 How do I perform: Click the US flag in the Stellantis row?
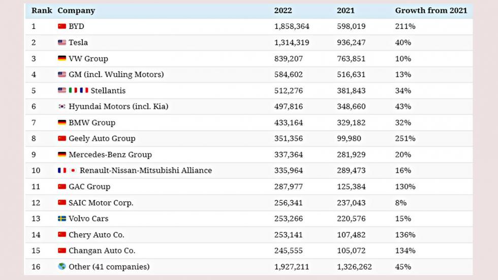pos(62,90)
